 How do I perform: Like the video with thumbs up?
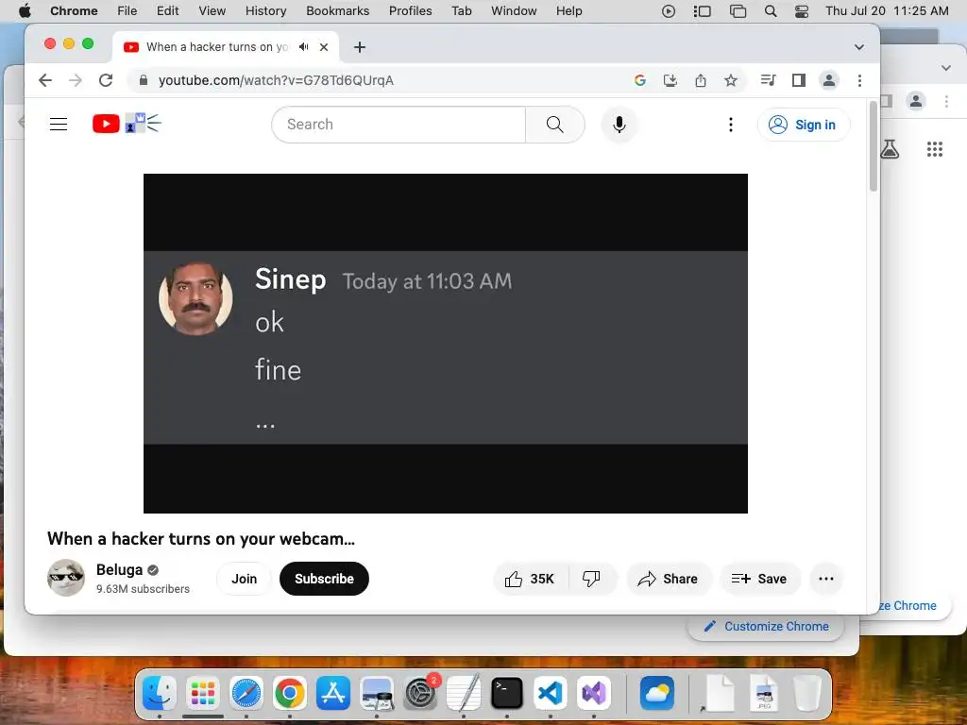click(530, 579)
